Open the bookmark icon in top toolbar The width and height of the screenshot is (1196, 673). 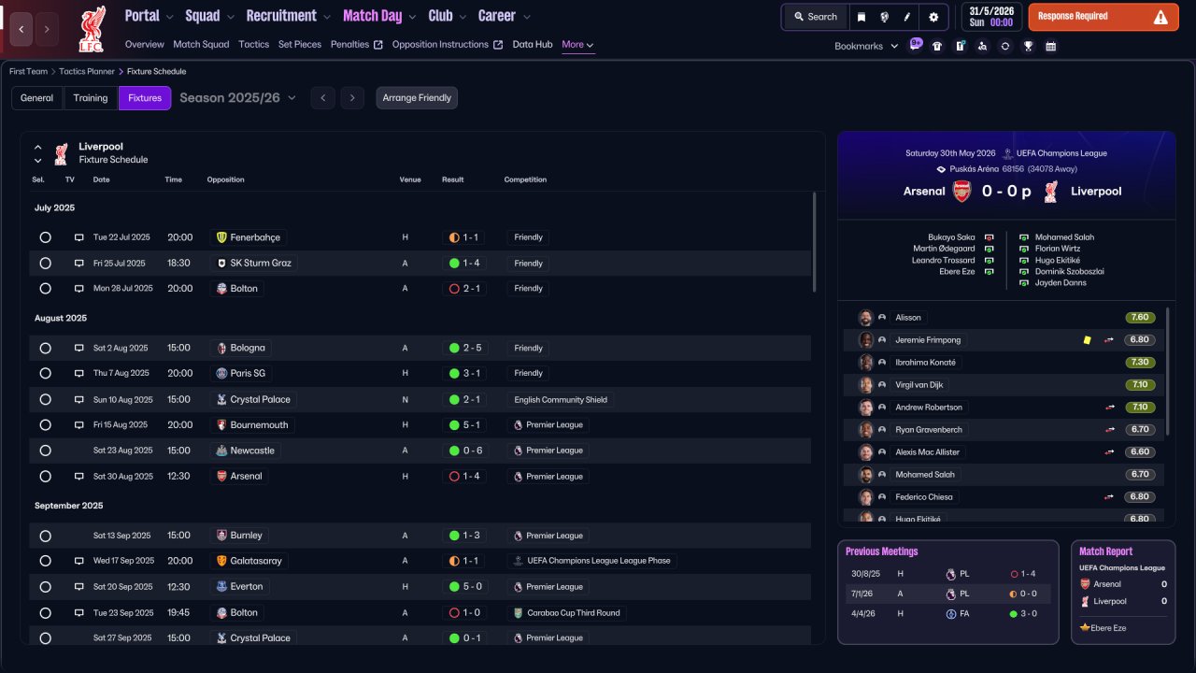pos(861,17)
